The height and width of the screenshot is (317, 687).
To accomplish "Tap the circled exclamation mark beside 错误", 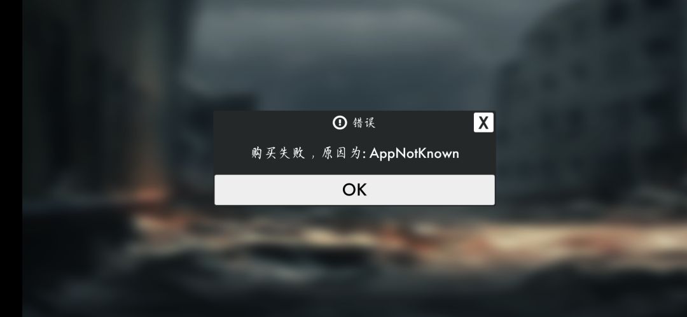I will 340,123.
